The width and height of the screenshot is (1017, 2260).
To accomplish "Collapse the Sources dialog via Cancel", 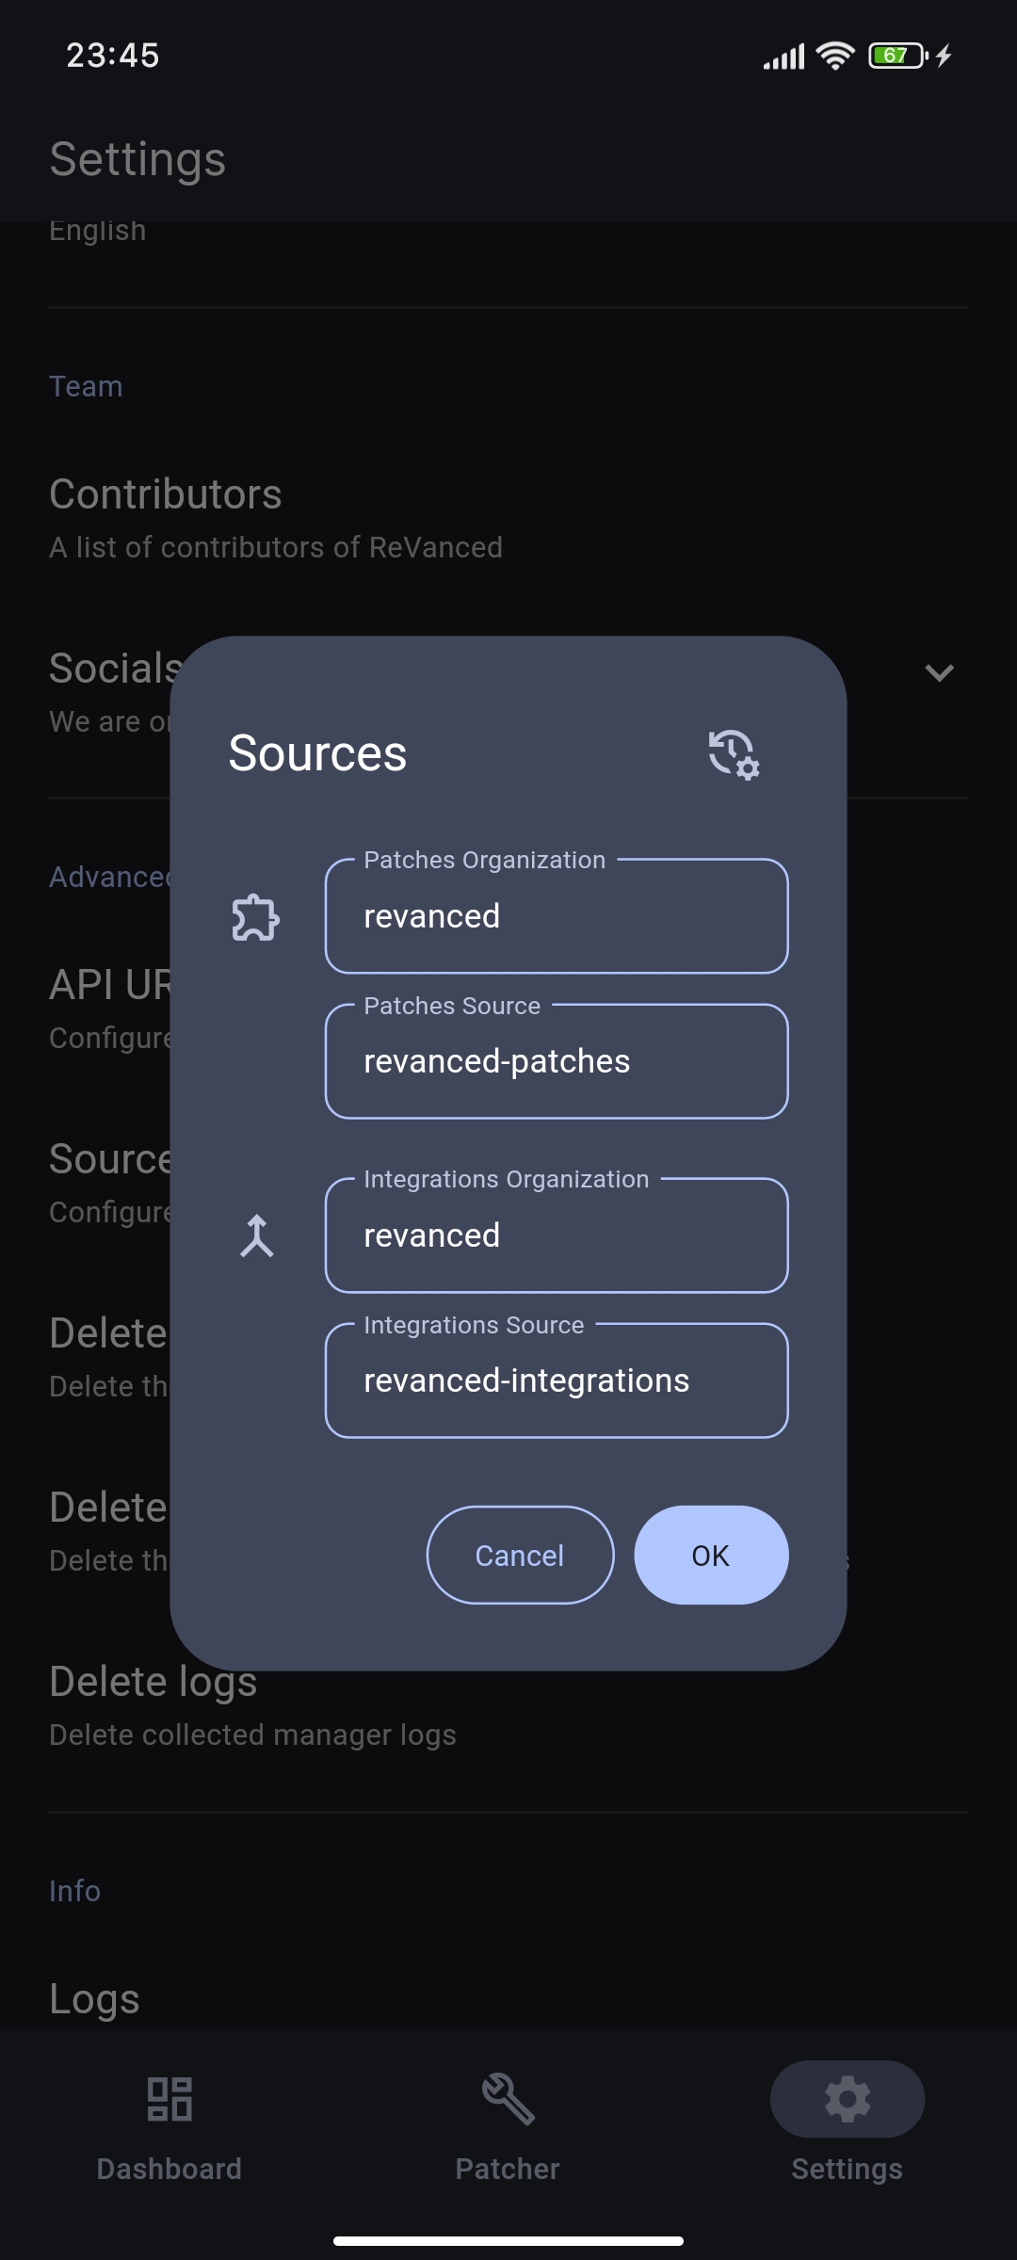I will point(520,1555).
